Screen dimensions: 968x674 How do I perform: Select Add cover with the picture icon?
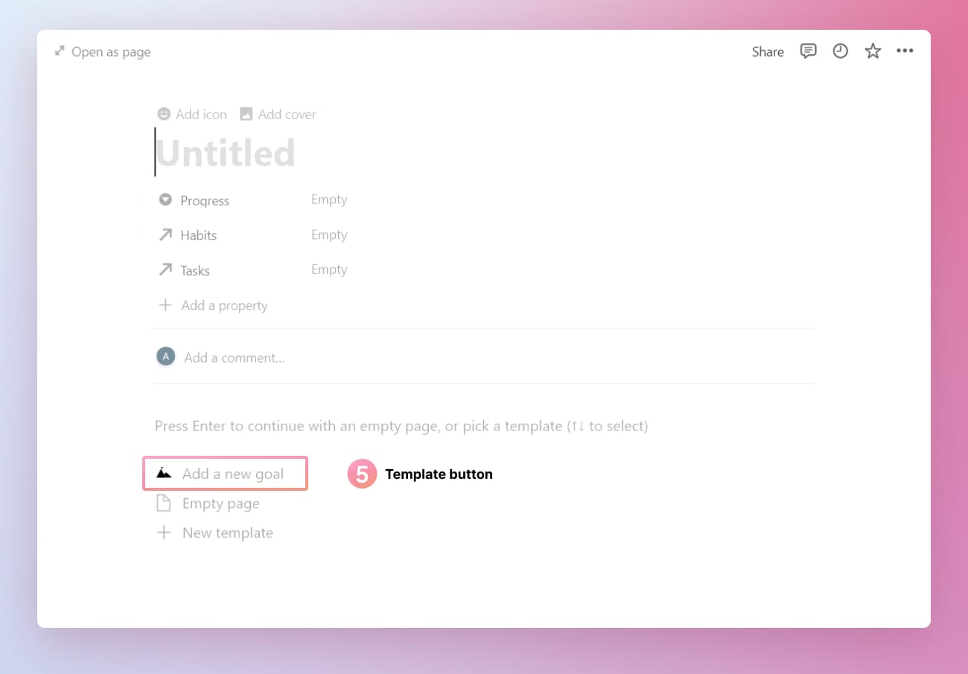pyautogui.click(x=277, y=114)
